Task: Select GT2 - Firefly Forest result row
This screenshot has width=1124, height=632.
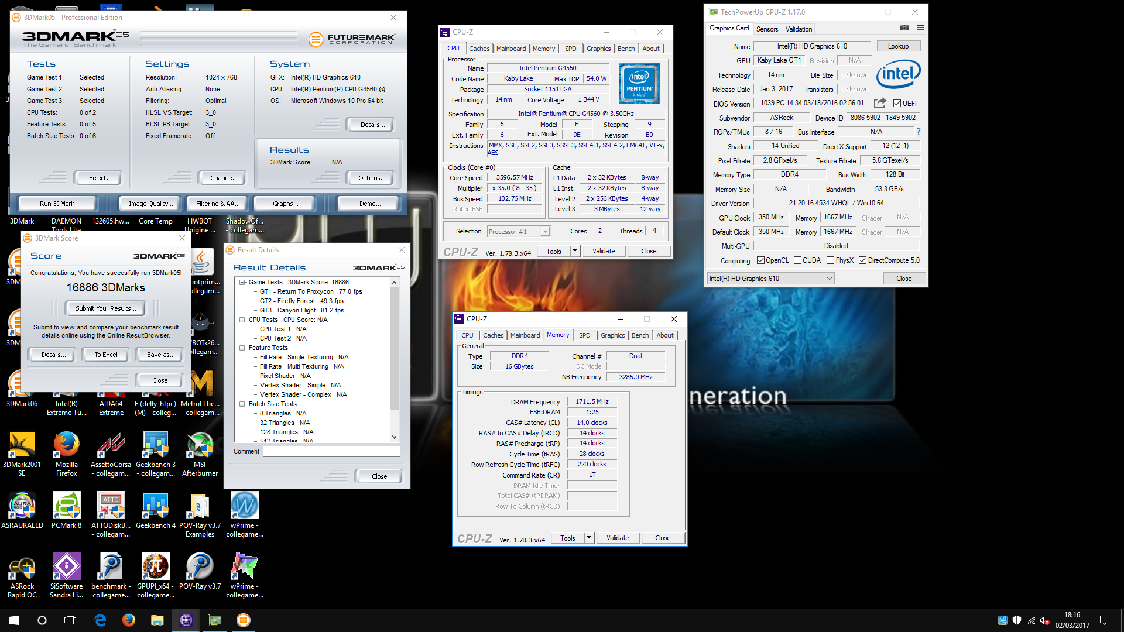Action: point(301,301)
